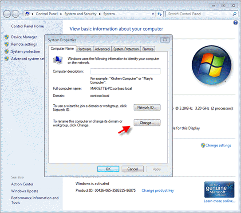Switch to the System Protection tab
This screenshot has width=241, height=213.
click(x=126, y=49)
